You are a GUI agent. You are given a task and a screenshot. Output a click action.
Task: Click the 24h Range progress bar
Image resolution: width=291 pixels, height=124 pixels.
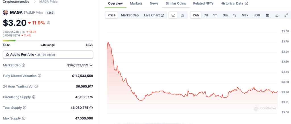point(48,41)
